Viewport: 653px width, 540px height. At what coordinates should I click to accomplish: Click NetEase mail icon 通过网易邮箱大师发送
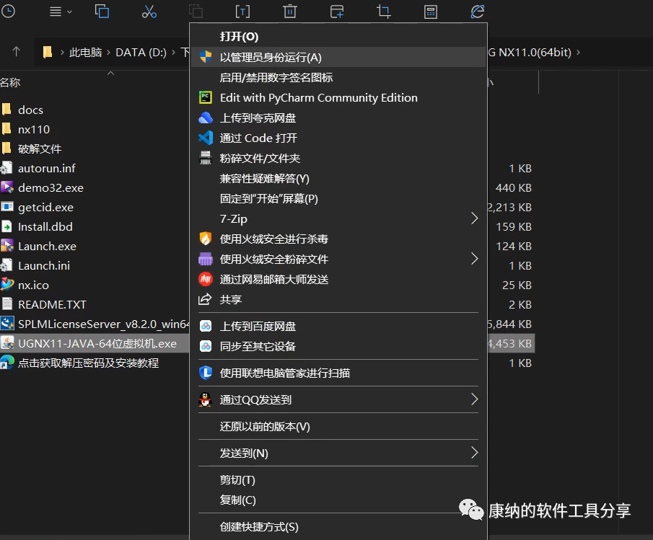coord(206,279)
